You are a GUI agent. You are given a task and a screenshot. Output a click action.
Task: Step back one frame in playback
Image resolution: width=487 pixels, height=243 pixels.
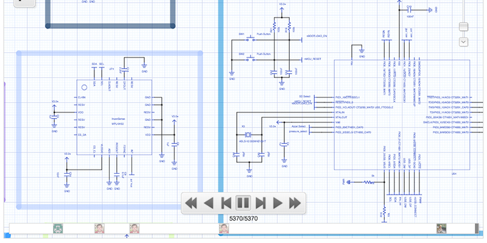(x=226, y=203)
